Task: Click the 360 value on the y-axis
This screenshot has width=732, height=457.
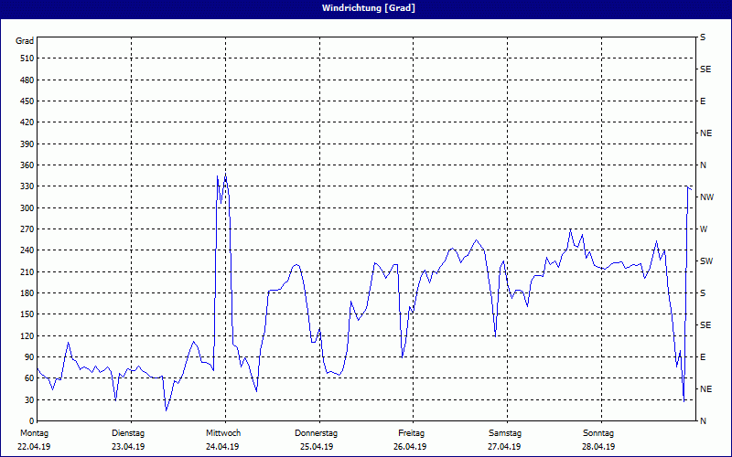Action: pyautogui.click(x=26, y=165)
